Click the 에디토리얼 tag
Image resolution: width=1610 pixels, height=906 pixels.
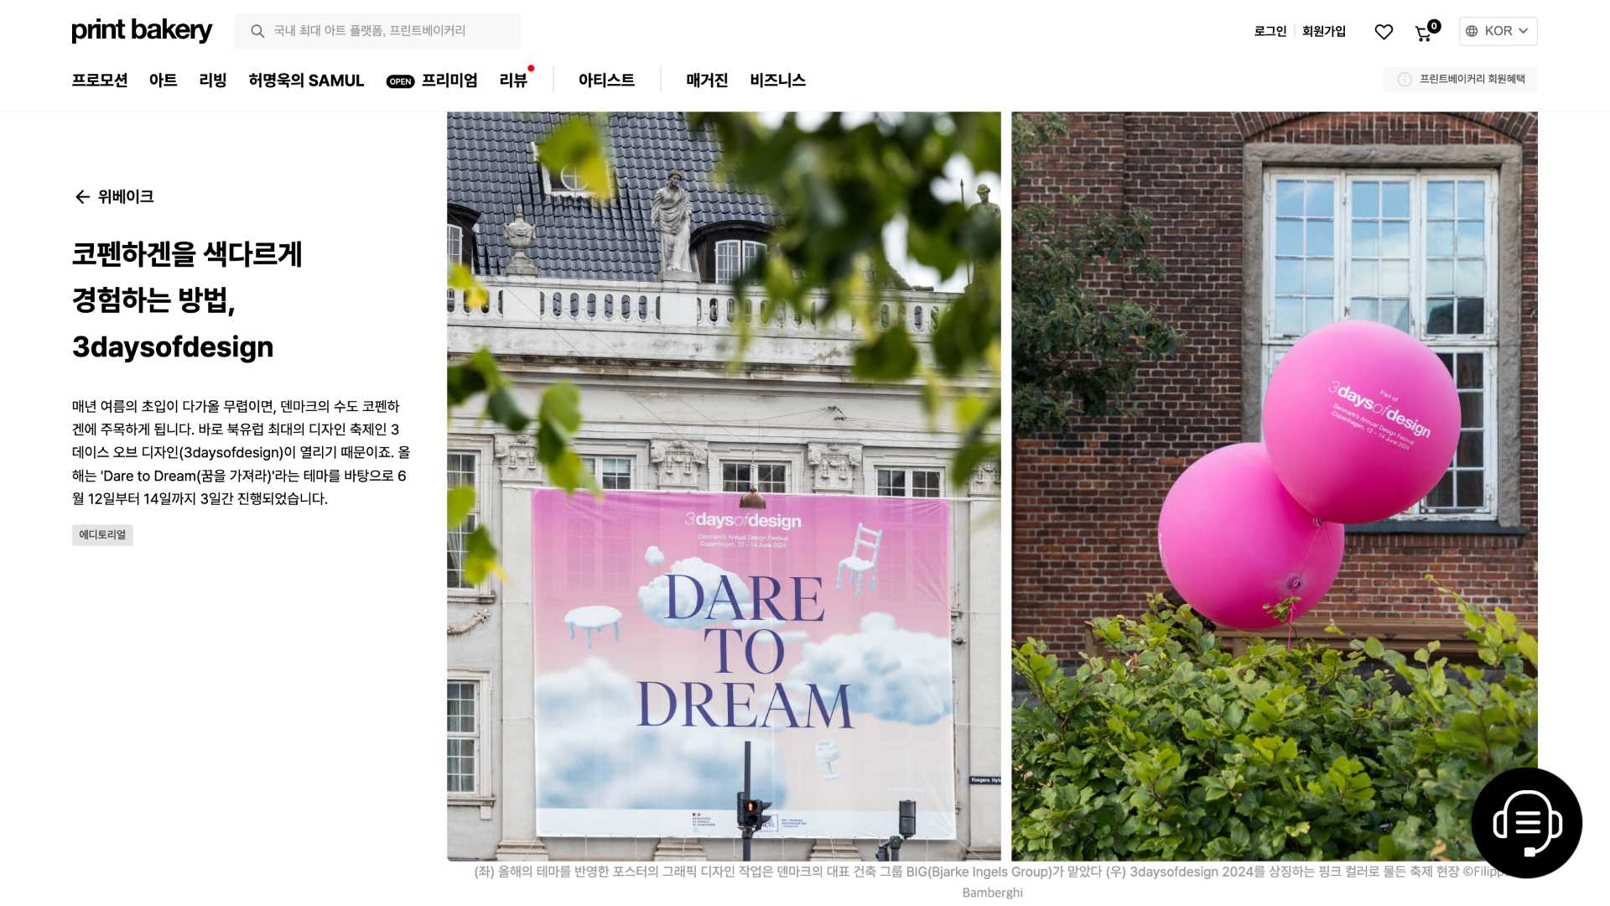pos(102,535)
